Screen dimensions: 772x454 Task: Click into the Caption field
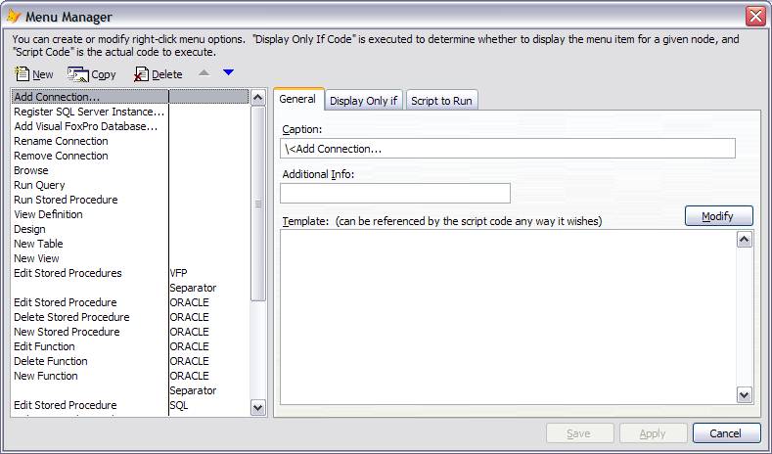pos(508,149)
